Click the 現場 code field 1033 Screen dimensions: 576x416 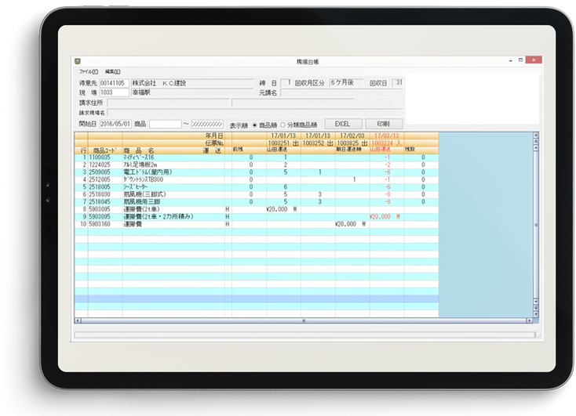114,92
